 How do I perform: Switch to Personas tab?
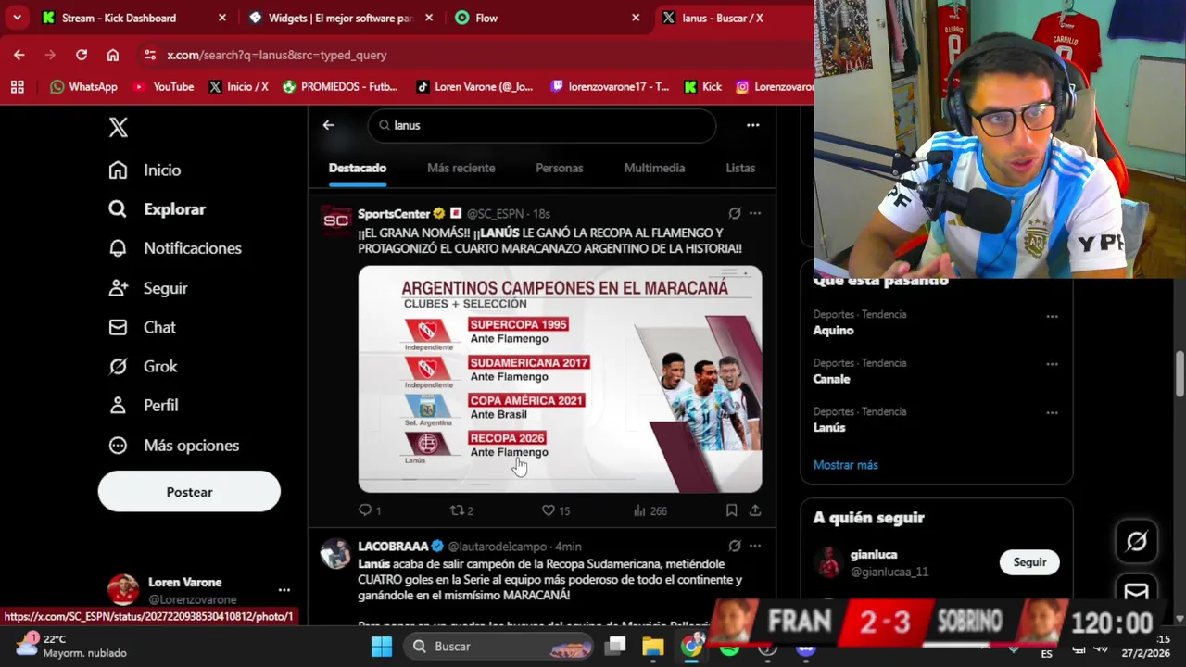point(560,168)
